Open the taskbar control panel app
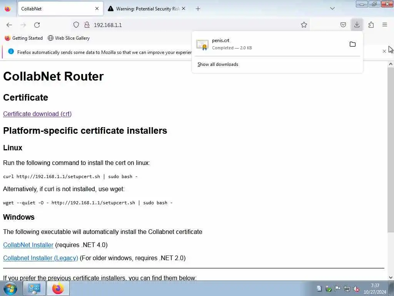Viewport: 394px width, 296px height. [x=34, y=288]
